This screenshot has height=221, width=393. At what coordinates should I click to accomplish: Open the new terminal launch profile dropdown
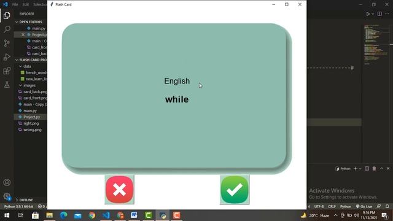point(360,169)
